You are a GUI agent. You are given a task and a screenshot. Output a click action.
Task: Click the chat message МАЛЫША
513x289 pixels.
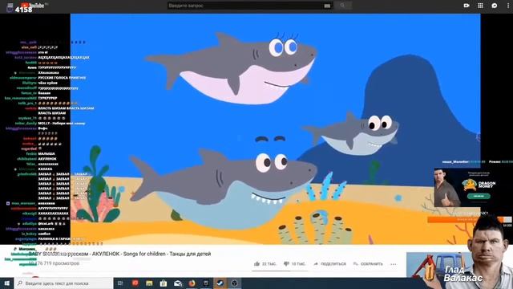46,153
